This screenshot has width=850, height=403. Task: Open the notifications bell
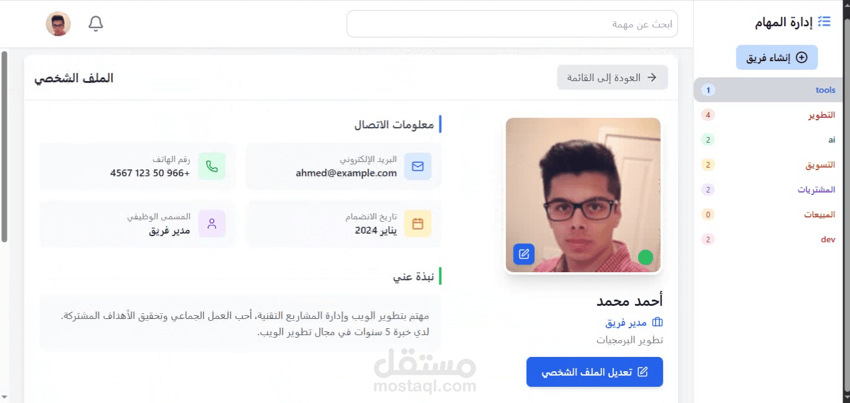coord(95,24)
